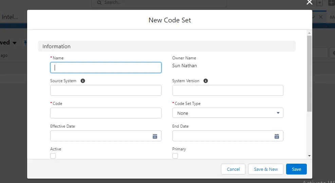
Task: Switch to the Intel... app tab
Action: pos(10,17)
